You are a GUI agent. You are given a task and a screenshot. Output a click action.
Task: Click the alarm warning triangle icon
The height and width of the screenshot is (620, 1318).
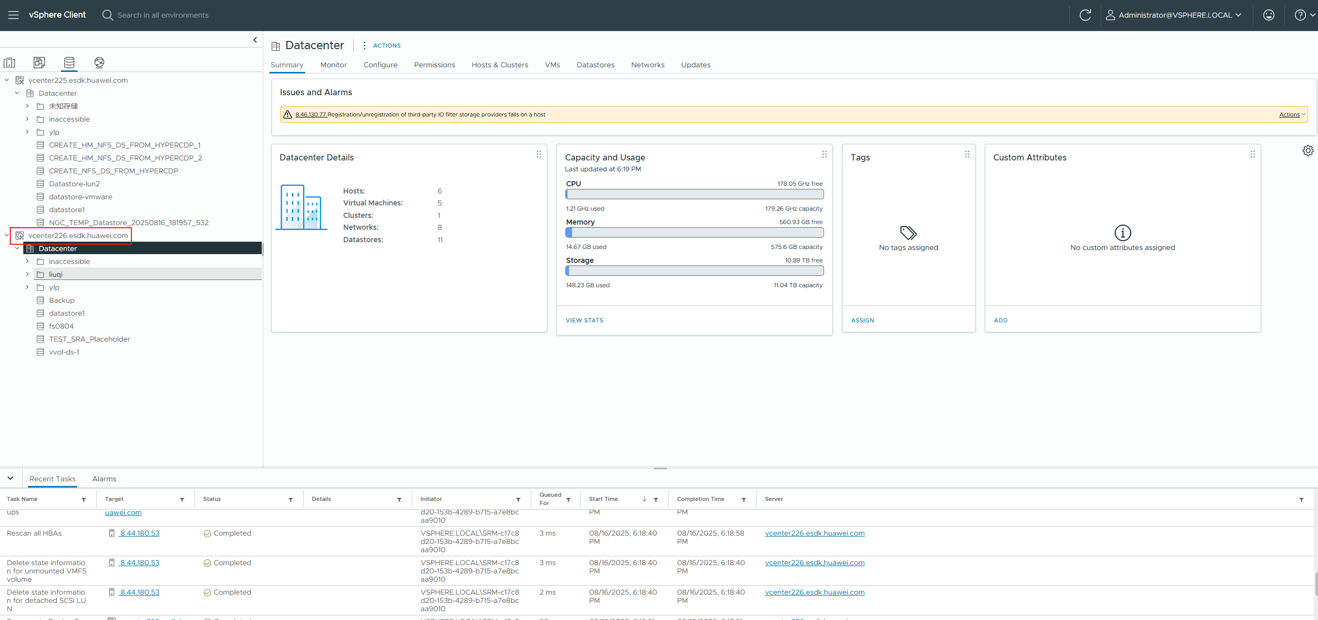pyautogui.click(x=288, y=114)
